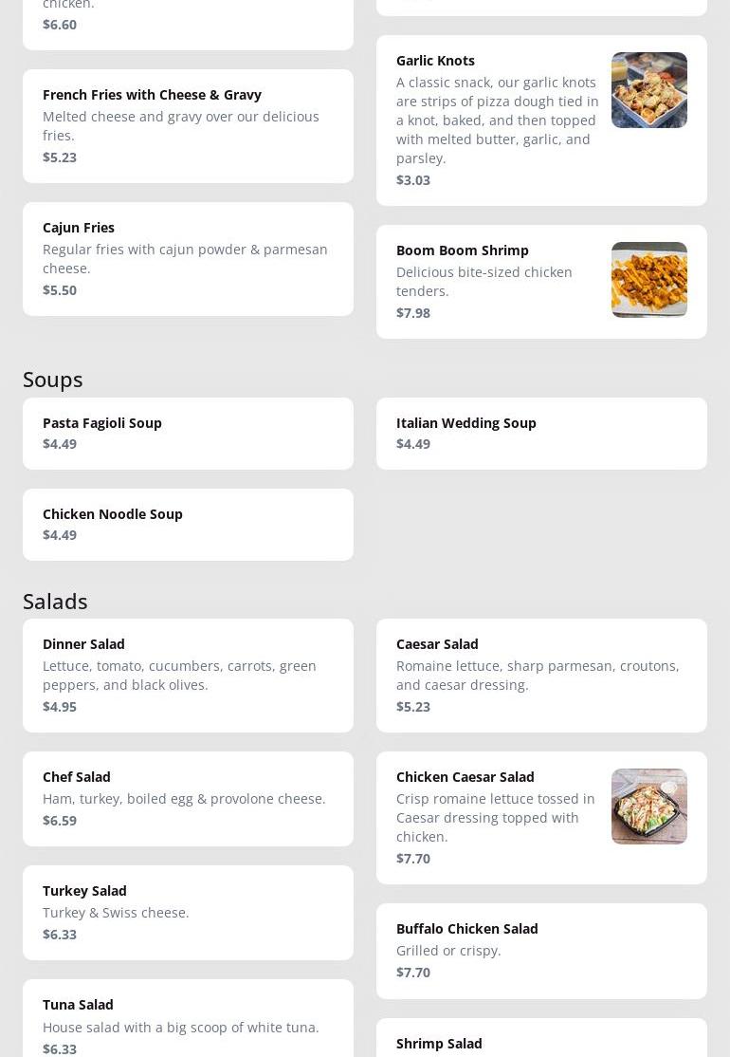View the Chicken Caesar Salad photo
Image resolution: width=730 pixels, height=1057 pixels.
pyautogui.click(x=648, y=807)
